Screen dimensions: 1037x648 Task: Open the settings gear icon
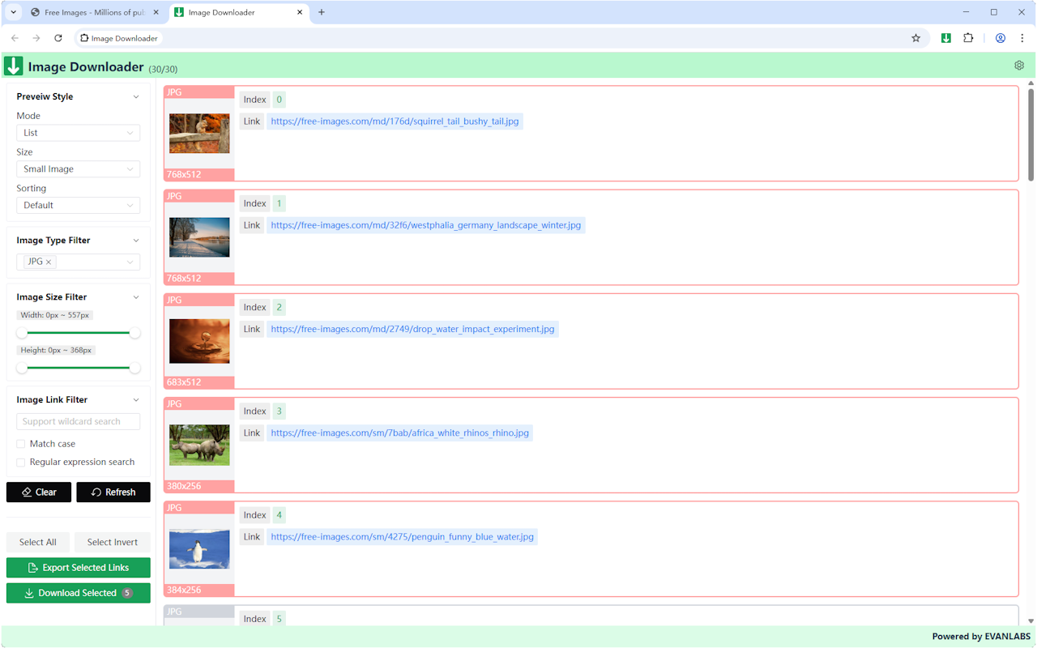pos(1019,66)
